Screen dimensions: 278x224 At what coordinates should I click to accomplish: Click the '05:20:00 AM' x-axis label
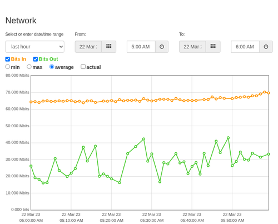112,221
